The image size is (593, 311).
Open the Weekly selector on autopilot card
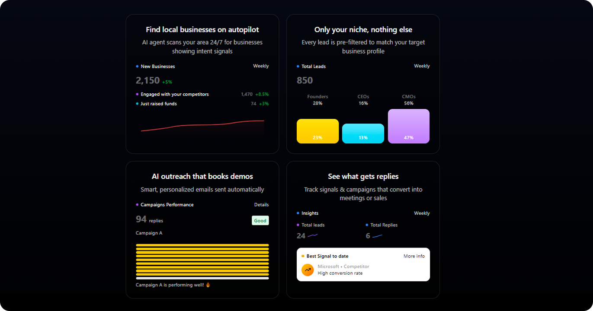pyautogui.click(x=261, y=66)
